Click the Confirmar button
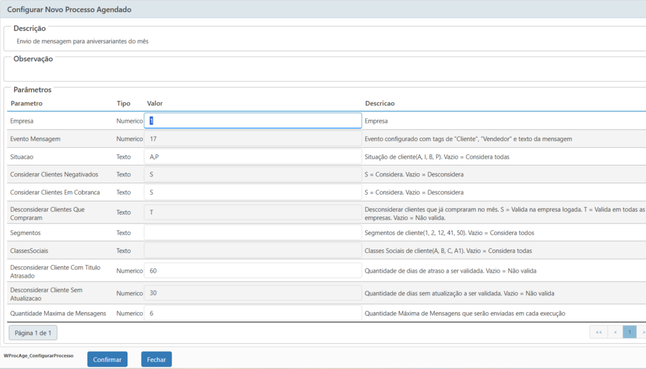This screenshot has height=369, width=646. pyautogui.click(x=107, y=359)
